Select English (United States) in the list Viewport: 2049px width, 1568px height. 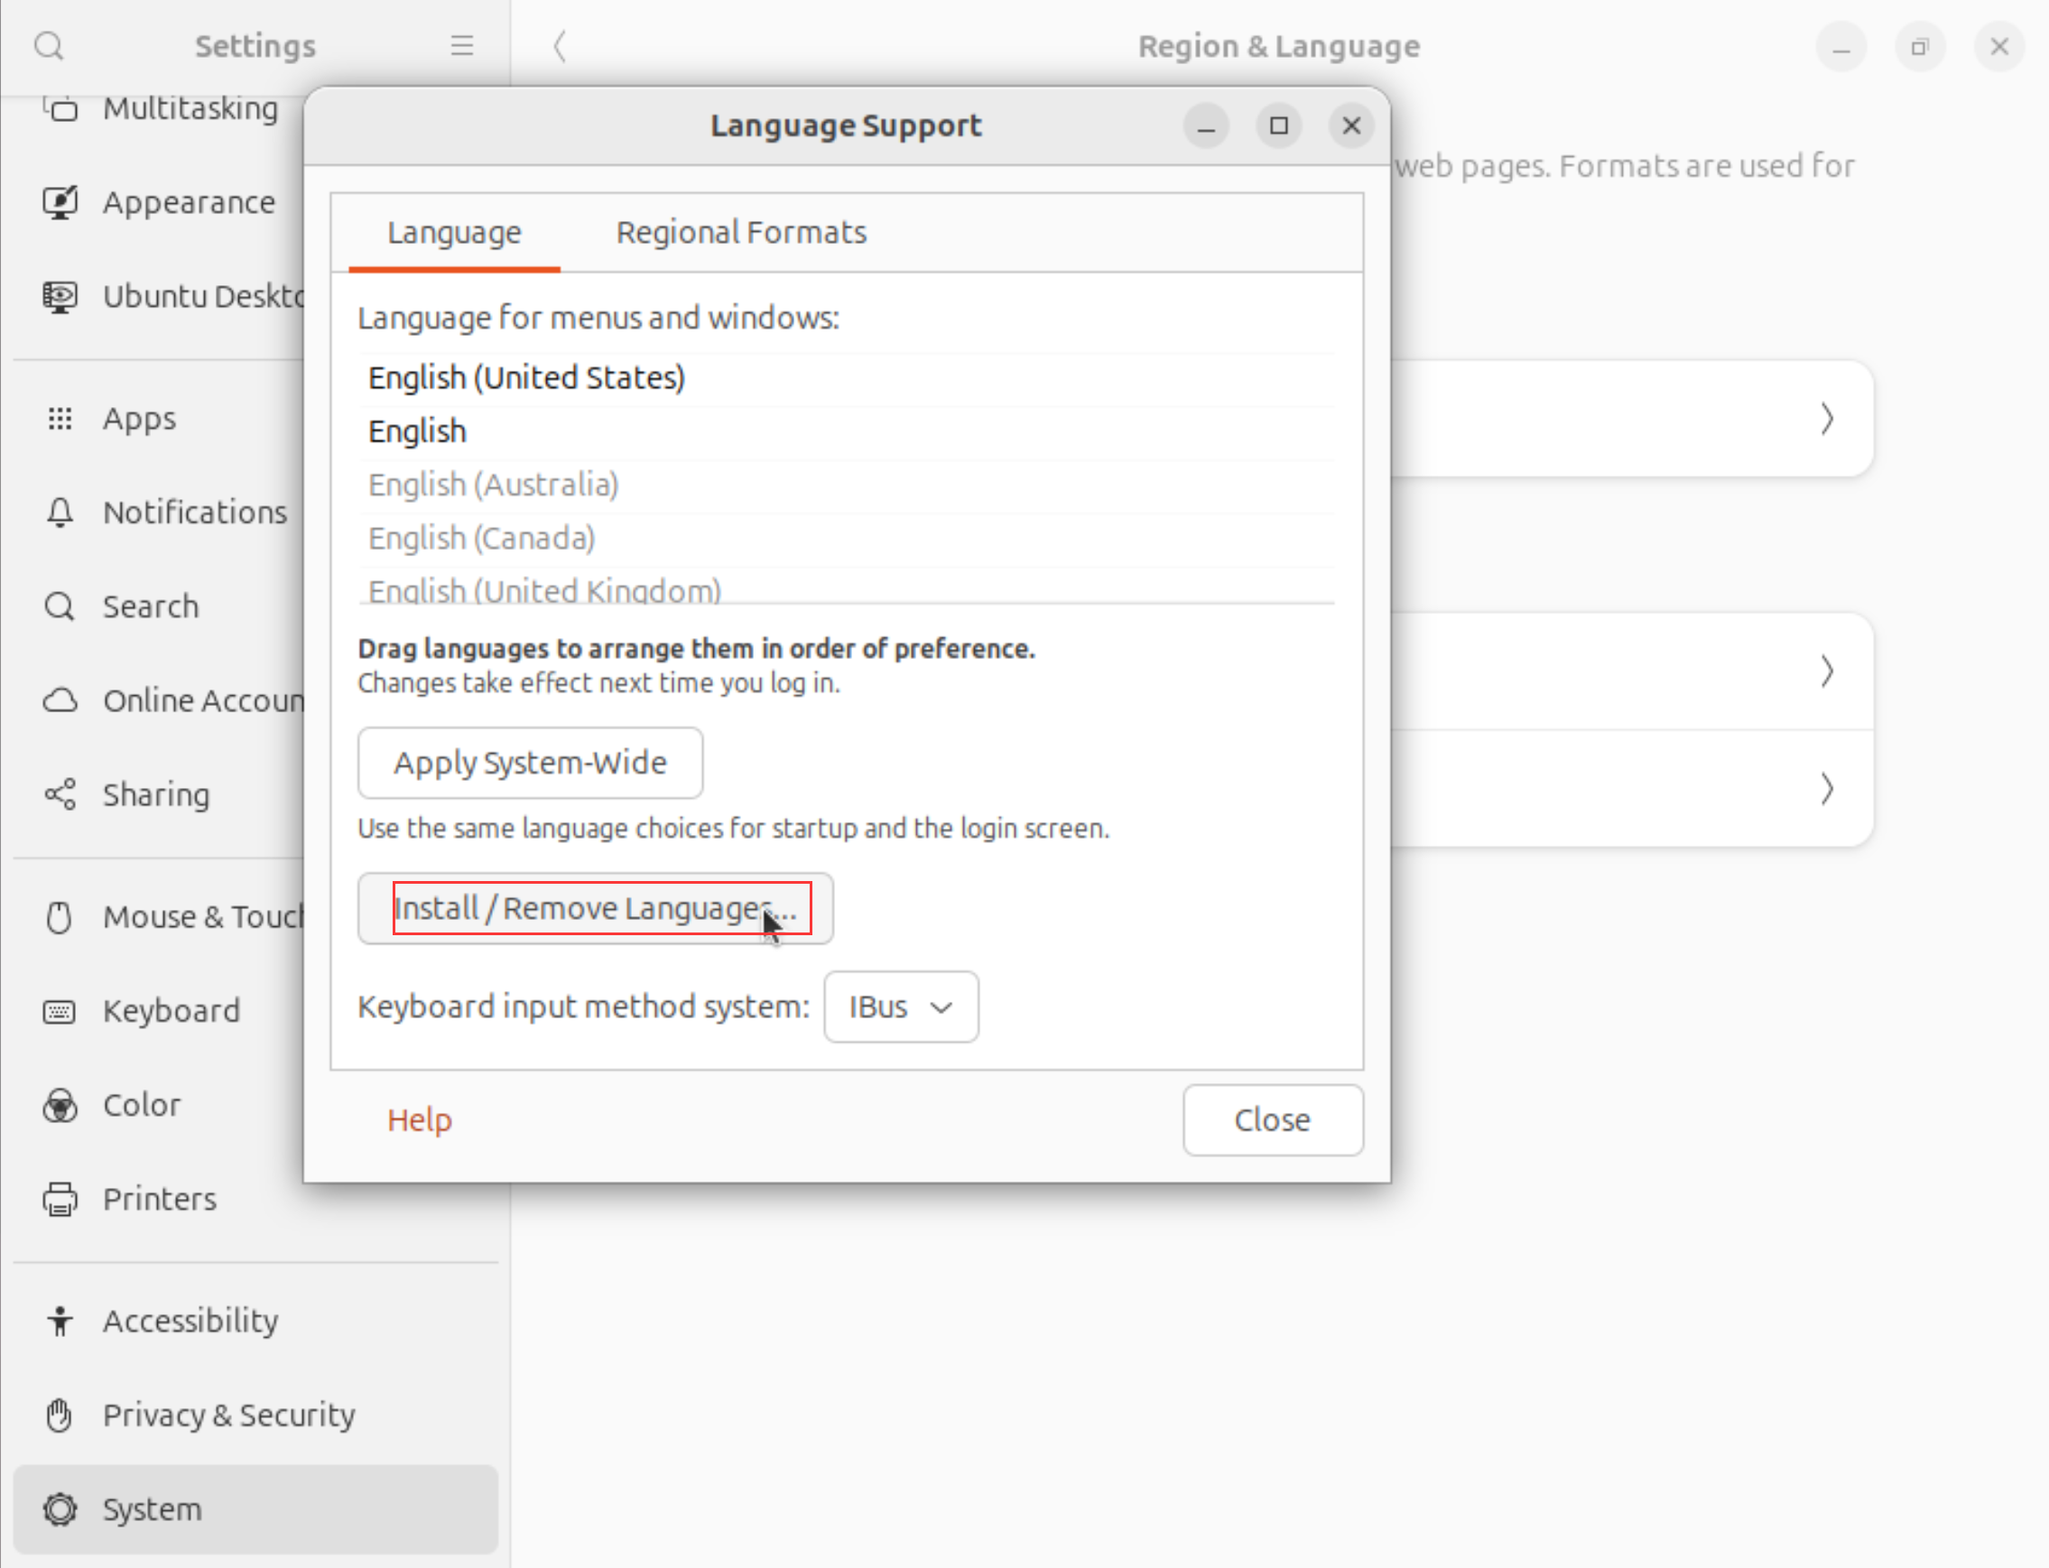pyautogui.click(x=848, y=379)
